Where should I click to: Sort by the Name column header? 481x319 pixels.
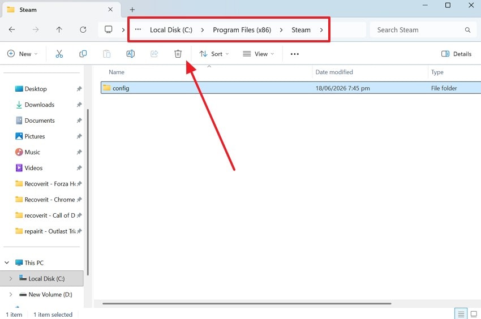point(117,72)
